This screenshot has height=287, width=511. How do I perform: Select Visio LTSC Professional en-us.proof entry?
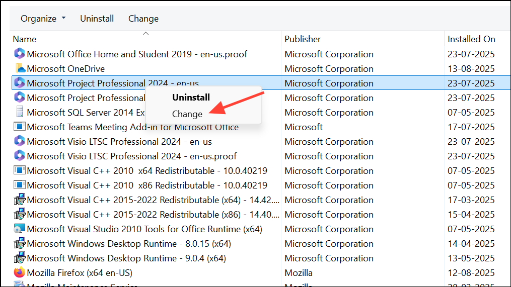(x=131, y=156)
